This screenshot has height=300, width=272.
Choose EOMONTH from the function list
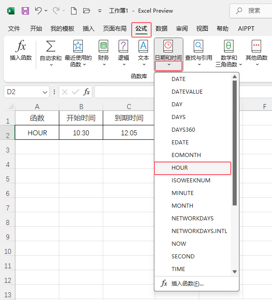click(x=193, y=155)
